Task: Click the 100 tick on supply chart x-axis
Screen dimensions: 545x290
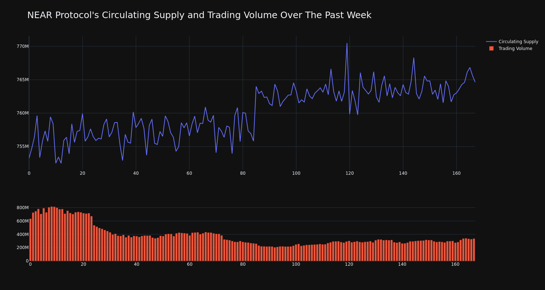Action: click(296, 173)
